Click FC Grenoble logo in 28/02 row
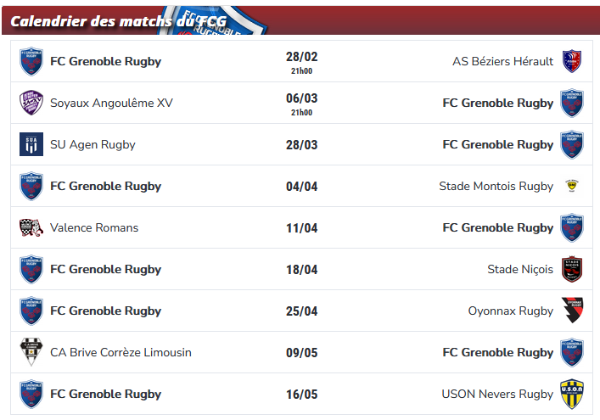Screen dimensions: 600x420 tap(31, 61)
